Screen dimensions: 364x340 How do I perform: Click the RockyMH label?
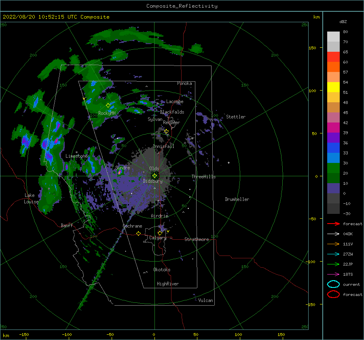[x=107, y=113]
